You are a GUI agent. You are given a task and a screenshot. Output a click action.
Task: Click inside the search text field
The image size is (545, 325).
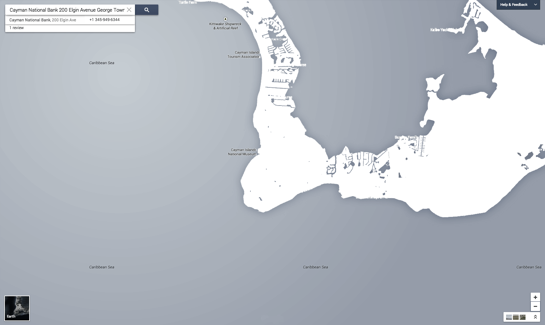67,10
